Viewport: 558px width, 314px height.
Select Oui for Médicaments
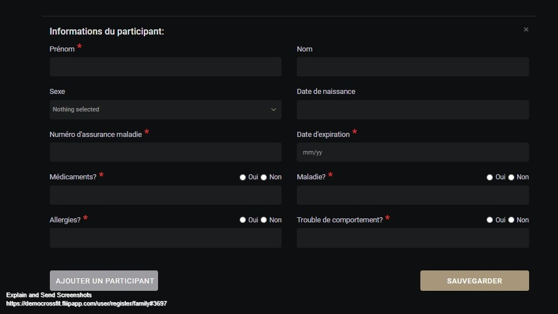click(243, 177)
